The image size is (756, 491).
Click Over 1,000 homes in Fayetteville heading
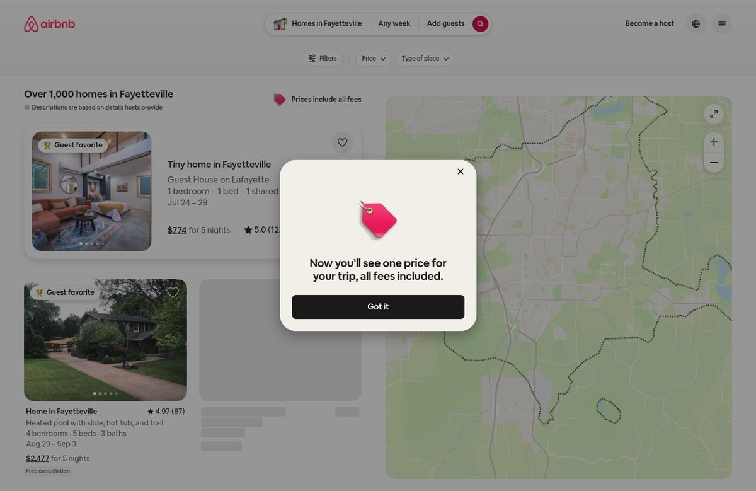[98, 94]
